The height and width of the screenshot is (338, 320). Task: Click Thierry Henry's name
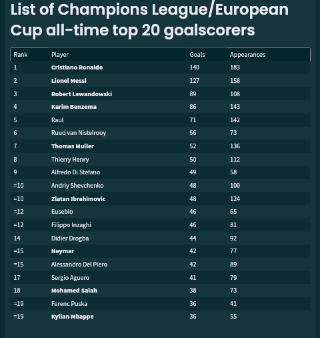[x=70, y=160]
